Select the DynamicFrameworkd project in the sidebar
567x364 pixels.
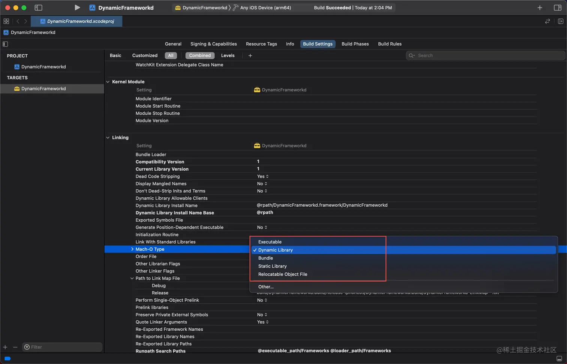(43, 67)
